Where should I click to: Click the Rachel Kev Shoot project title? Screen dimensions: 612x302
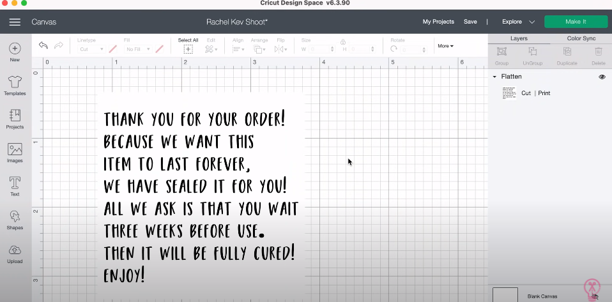point(237,22)
